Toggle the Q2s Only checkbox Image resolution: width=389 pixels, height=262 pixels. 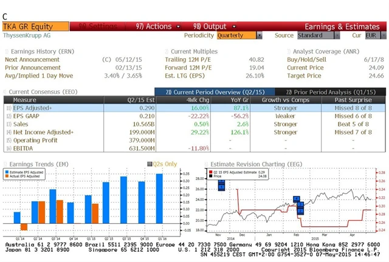coord(151,164)
